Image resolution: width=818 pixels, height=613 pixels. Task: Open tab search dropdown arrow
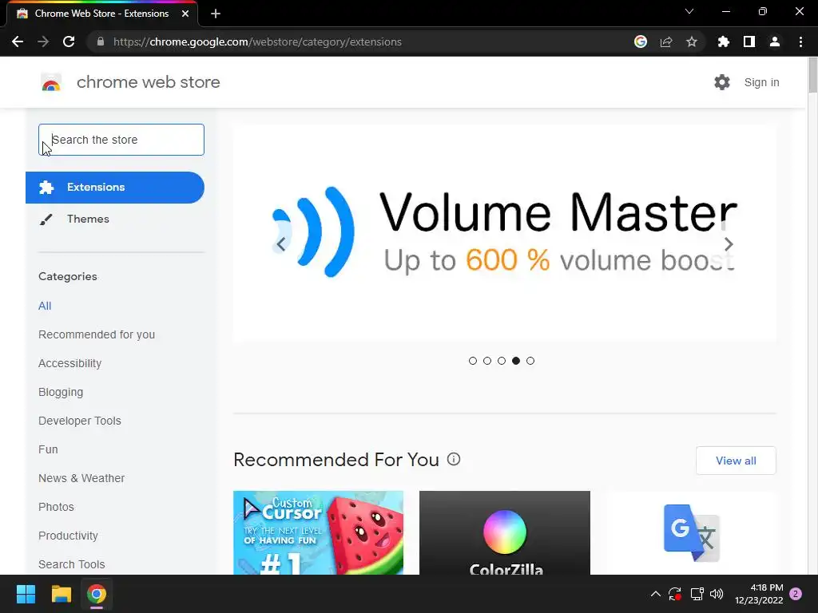point(689,11)
